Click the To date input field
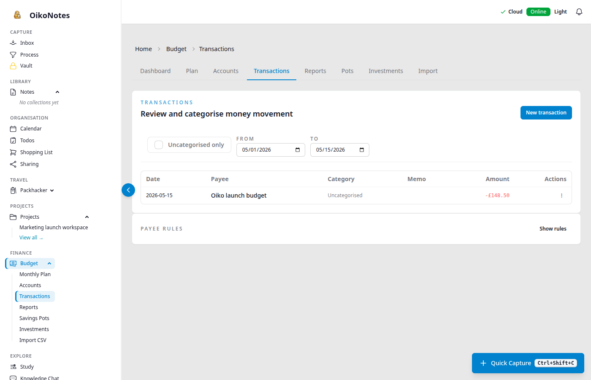 click(340, 150)
